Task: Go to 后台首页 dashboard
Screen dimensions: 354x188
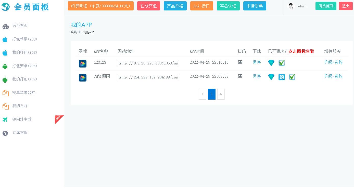Action: (x=20, y=26)
